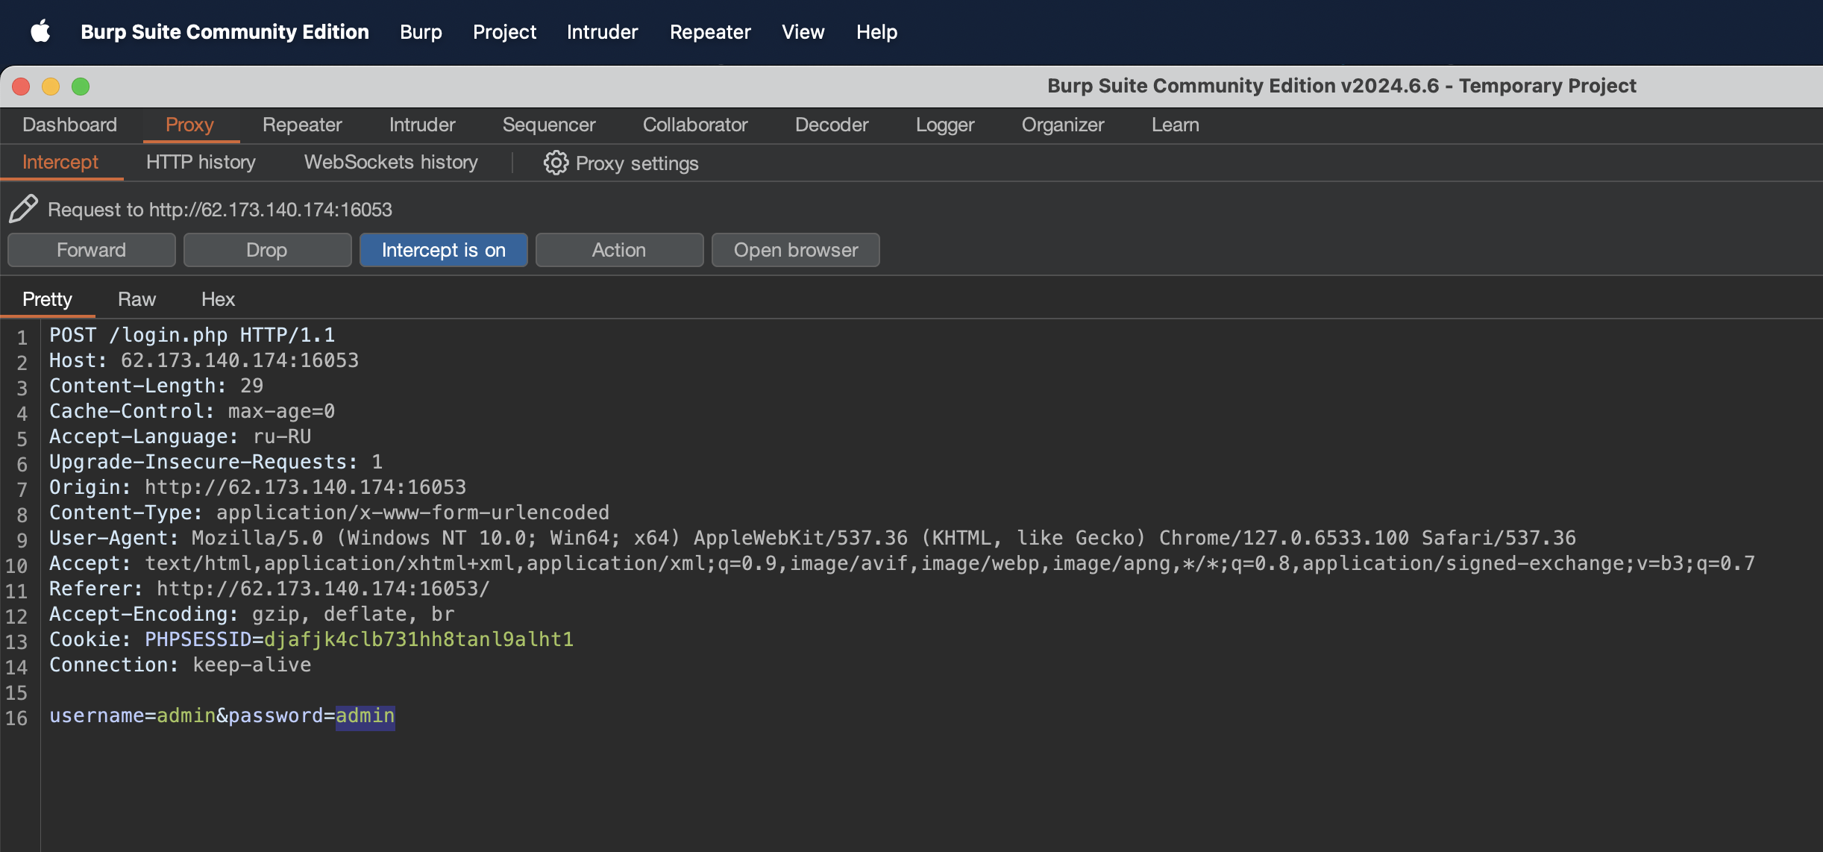Click the pencil edit icon beside request URL
This screenshot has width=1823, height=852.
[23, 209]
